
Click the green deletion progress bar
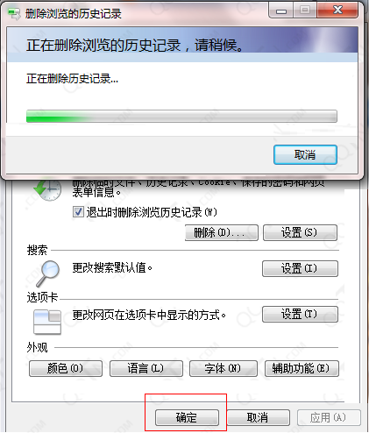point(181,117)
